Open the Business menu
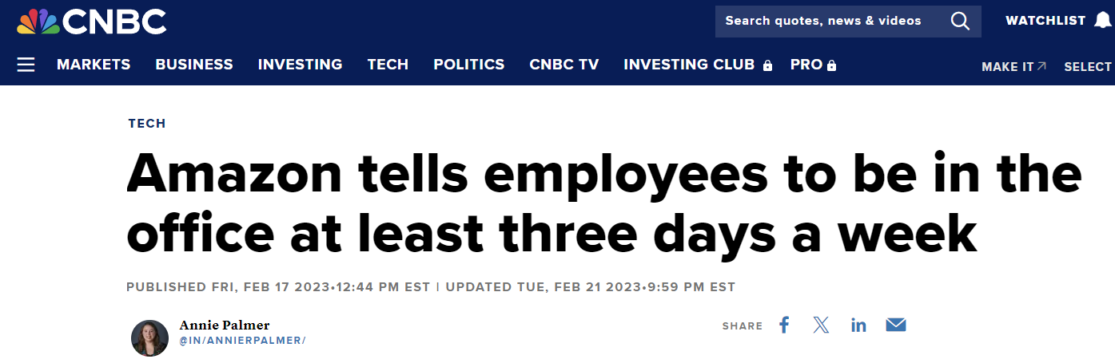 pos(194,65)
